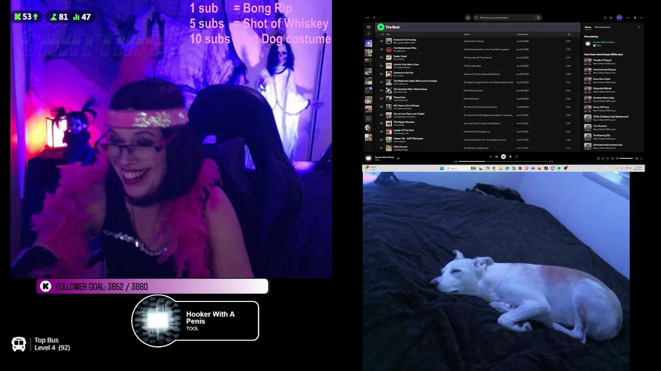
Task: Open Spotify notifications bell
Action: 605,18
